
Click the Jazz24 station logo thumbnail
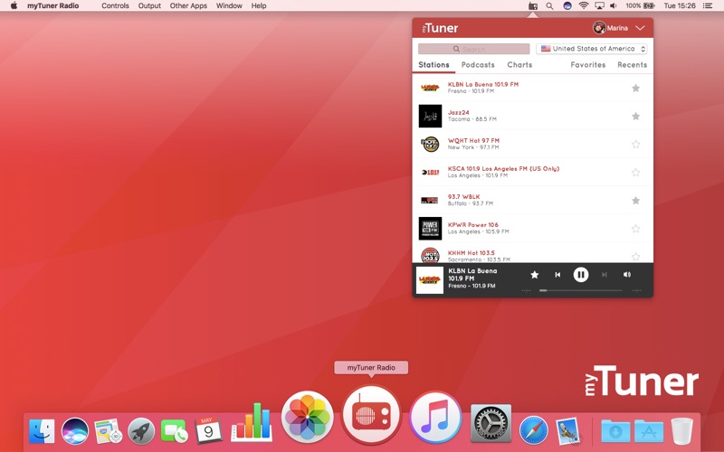coord(430,116)
